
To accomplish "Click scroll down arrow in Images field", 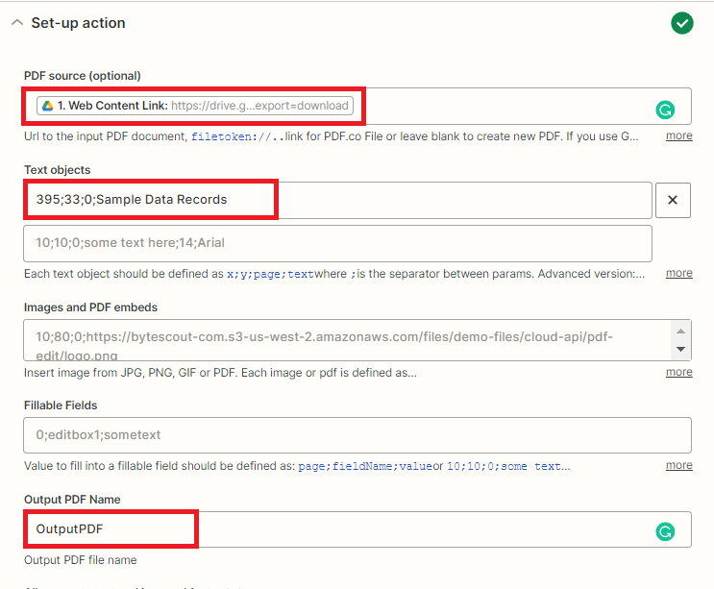I will coord(681,350).
